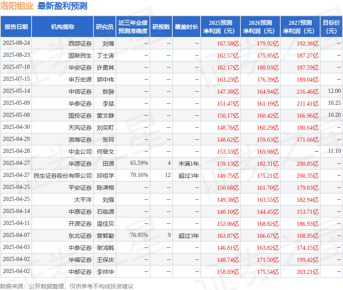Viewport: 343px width, 290px height.
Task: Click researcher name 田源
Action: tap(108, 164)
